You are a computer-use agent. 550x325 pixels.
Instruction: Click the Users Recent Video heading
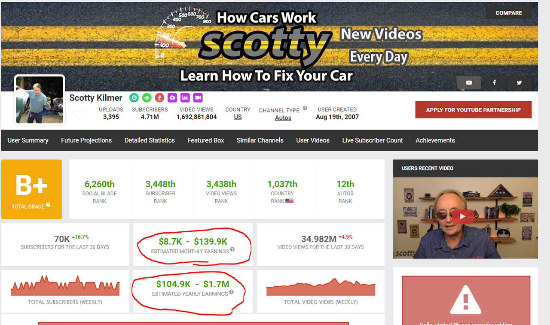pyautogui.click(x=428, y=168)
